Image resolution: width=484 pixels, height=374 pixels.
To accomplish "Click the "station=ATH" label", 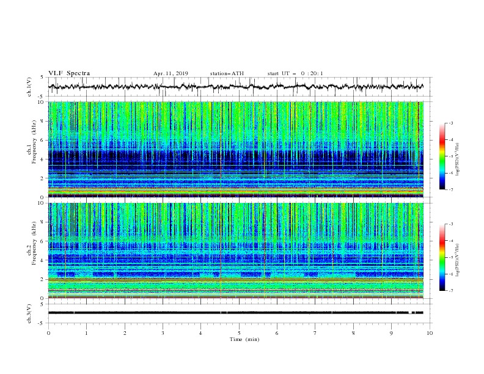I will [x=227, y=73].
